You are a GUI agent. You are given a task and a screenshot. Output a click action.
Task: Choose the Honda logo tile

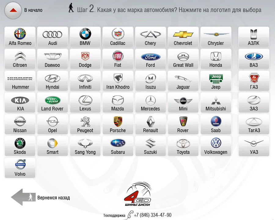pos(216,59)
